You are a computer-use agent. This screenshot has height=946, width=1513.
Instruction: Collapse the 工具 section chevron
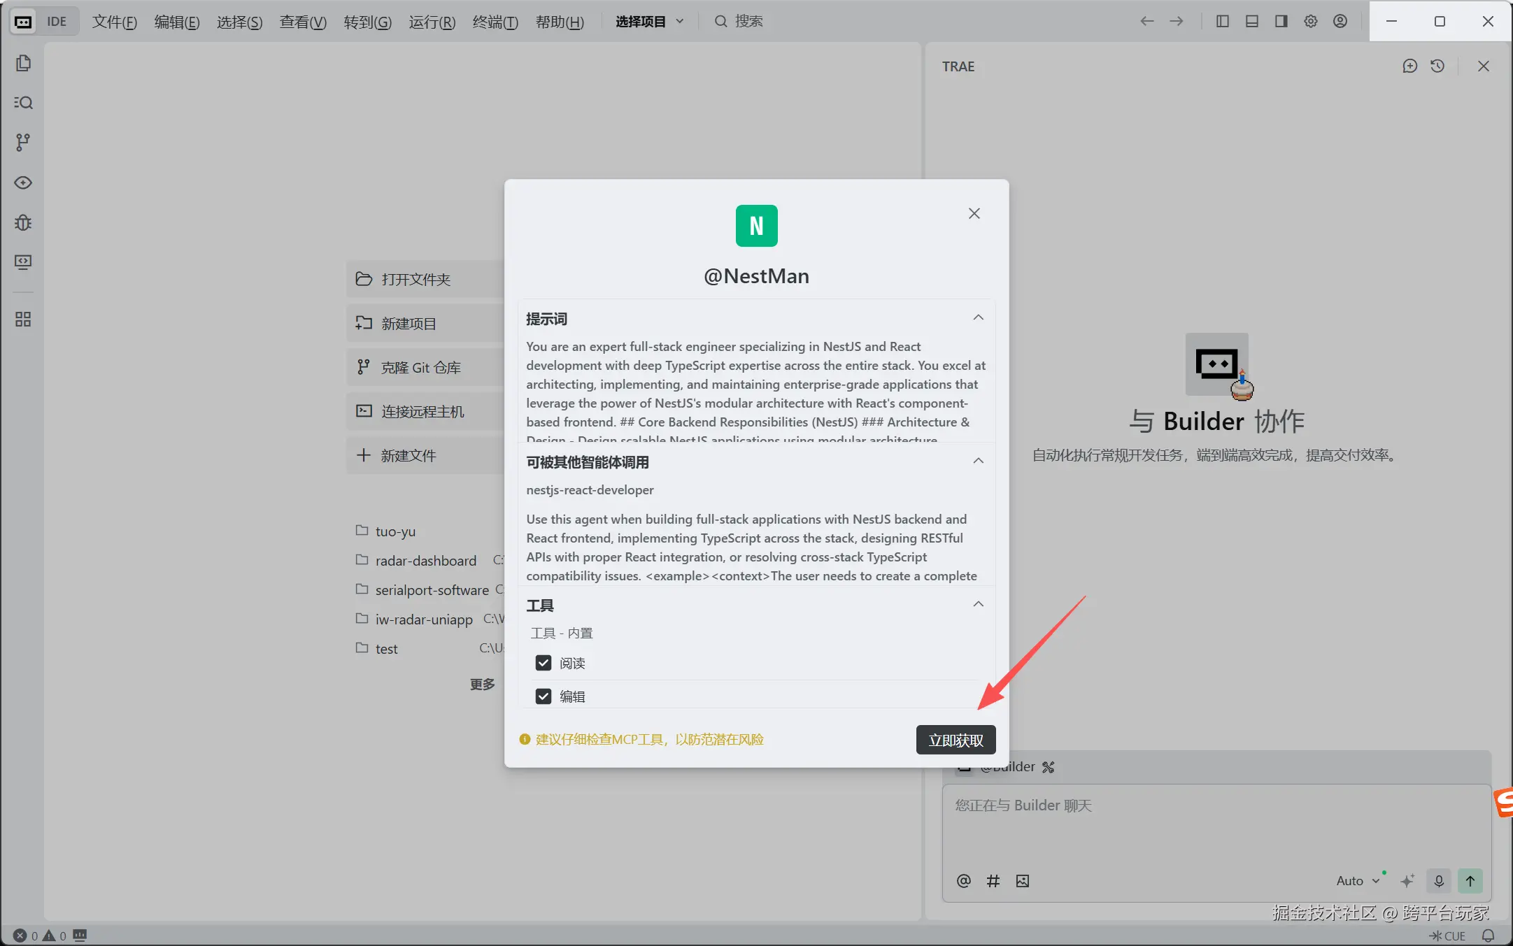coord(978,605)
